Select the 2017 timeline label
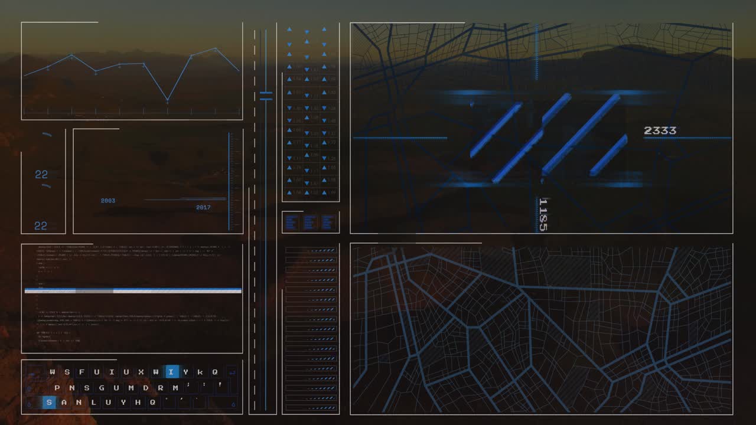 tap(203, 207)
